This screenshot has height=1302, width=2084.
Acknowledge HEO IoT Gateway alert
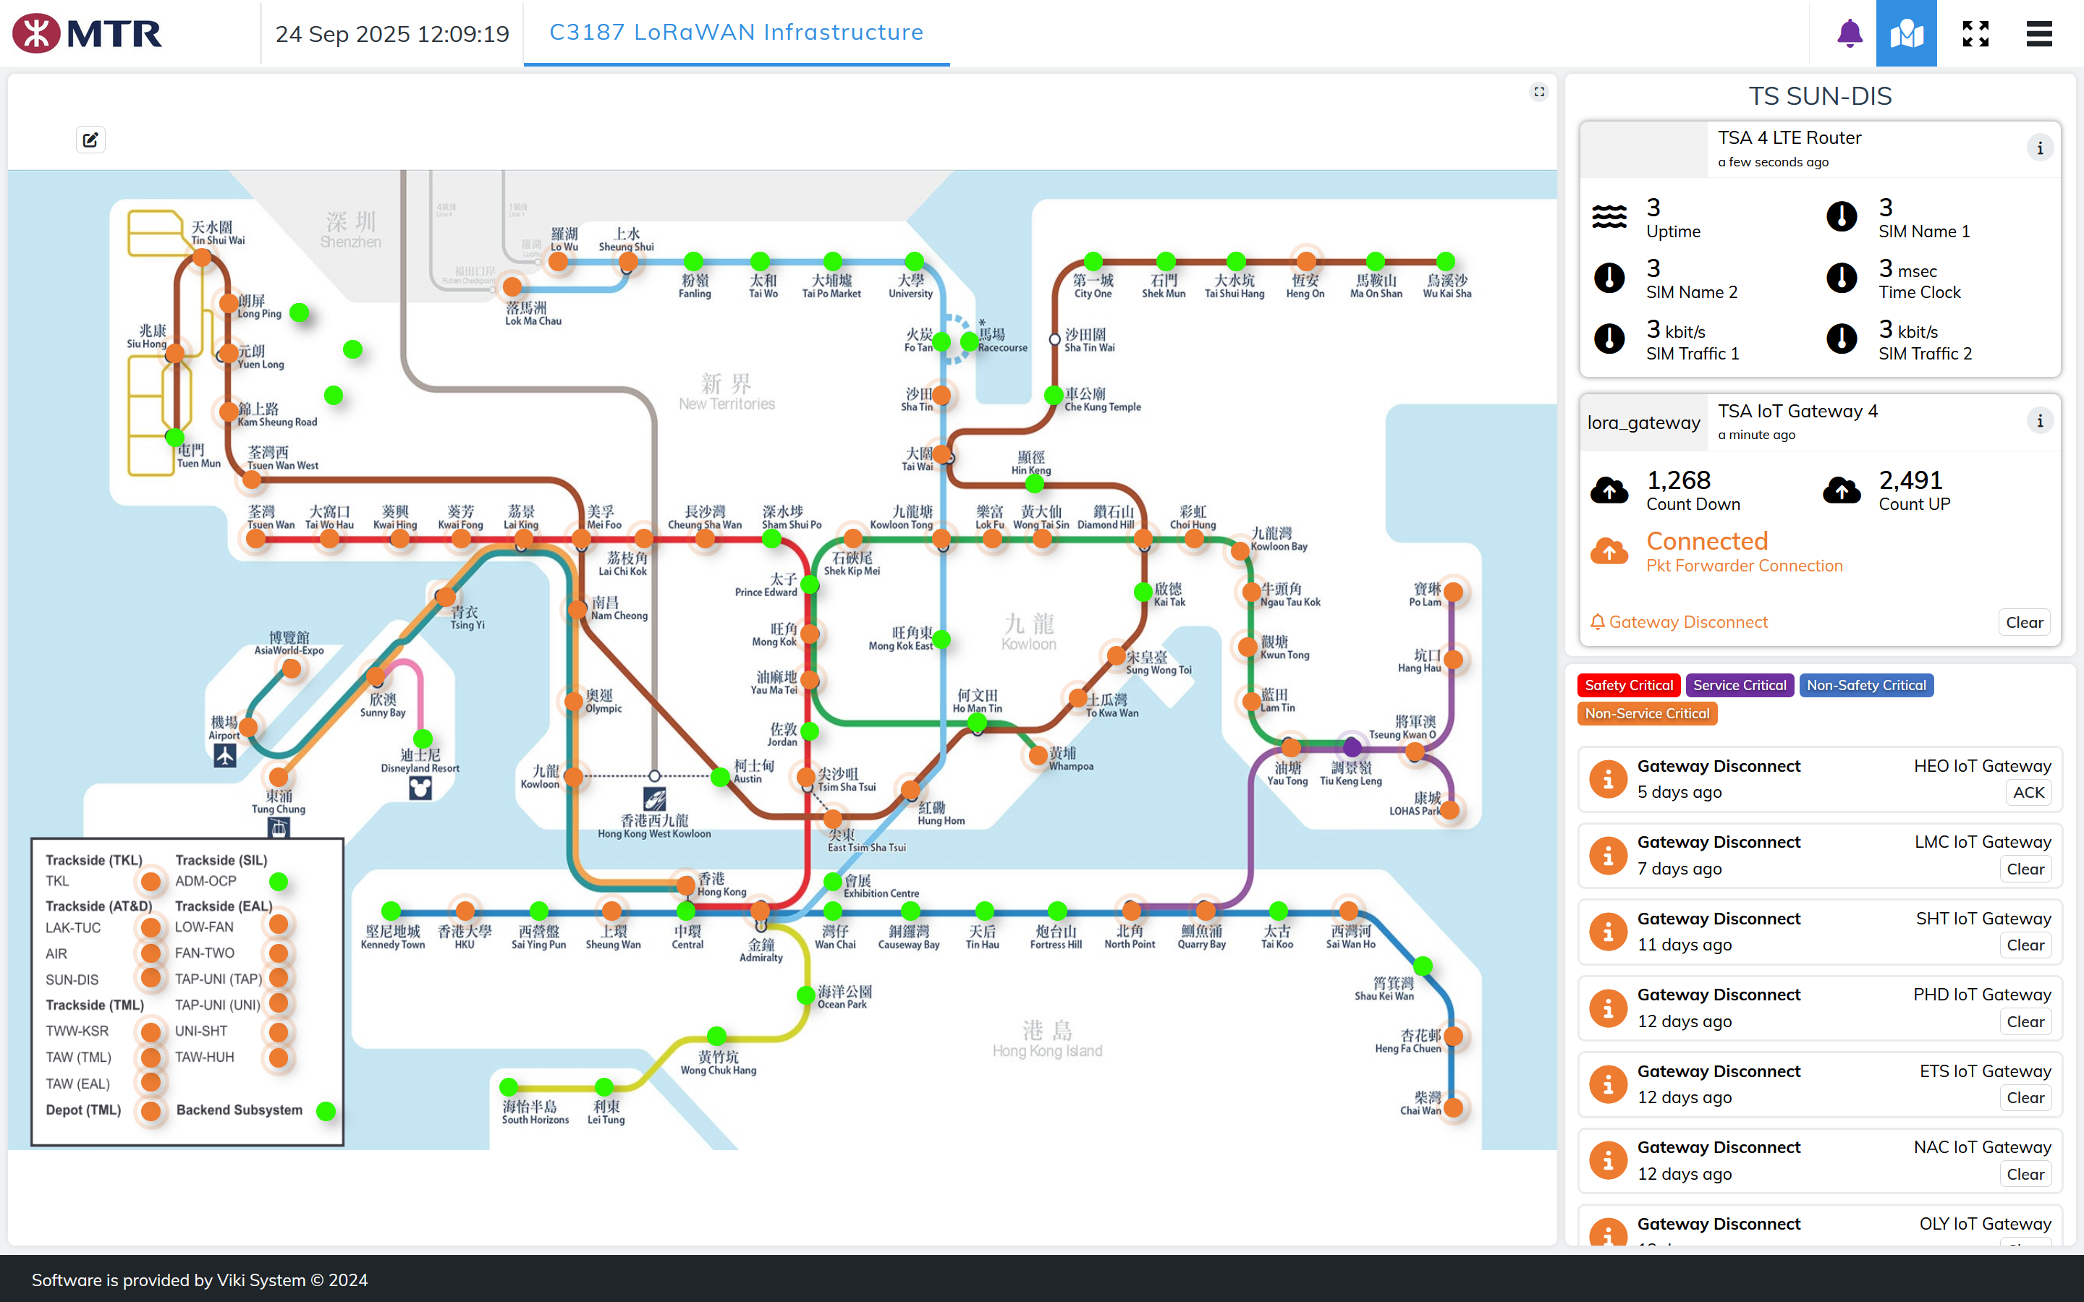[2028, 793]
